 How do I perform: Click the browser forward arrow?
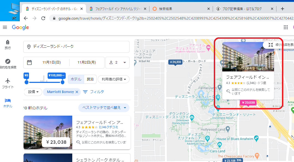[x=34, y=18]
